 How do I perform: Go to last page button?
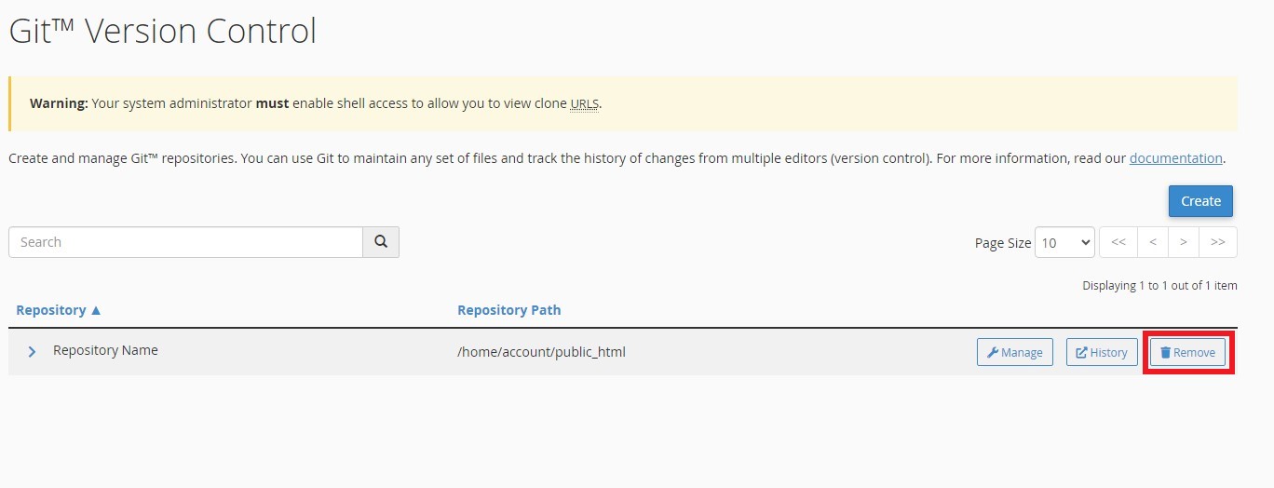click(1218, 242)
